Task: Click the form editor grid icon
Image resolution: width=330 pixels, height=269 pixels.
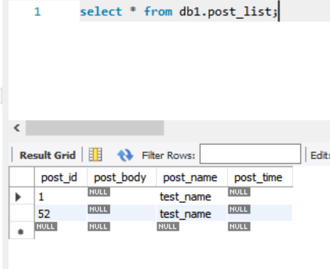Action: [x=96, y=154]
